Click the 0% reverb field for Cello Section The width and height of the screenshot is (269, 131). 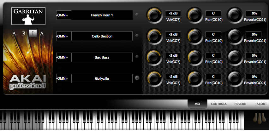pyautogui.click(x=254, y=34)
